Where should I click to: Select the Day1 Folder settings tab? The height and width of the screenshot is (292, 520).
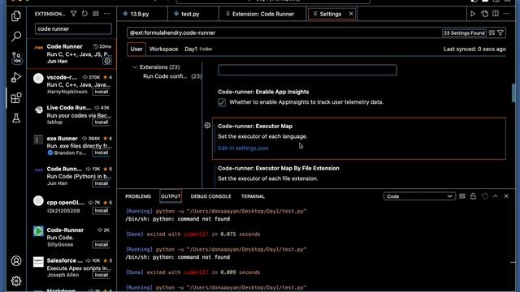(x=198, y=49)
